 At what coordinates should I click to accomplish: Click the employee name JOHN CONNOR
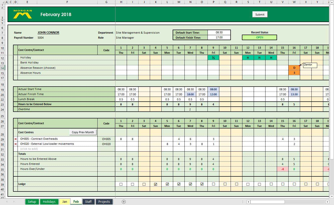click(x=48, y=33)
